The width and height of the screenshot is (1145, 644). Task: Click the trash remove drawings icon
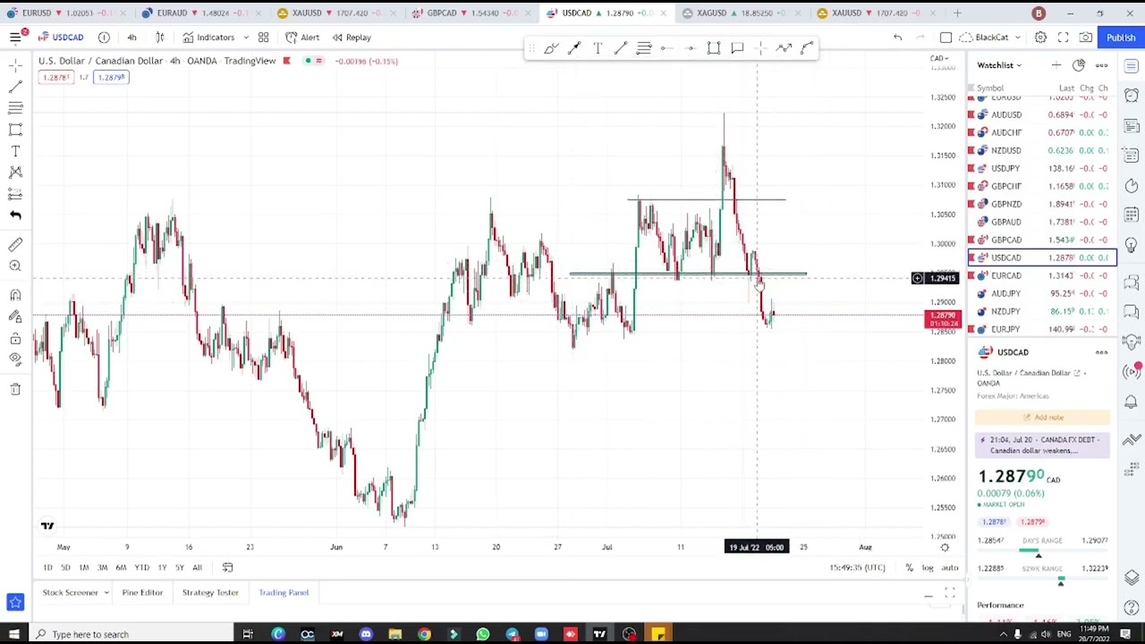pyautogui.click(x=15, y=389)
